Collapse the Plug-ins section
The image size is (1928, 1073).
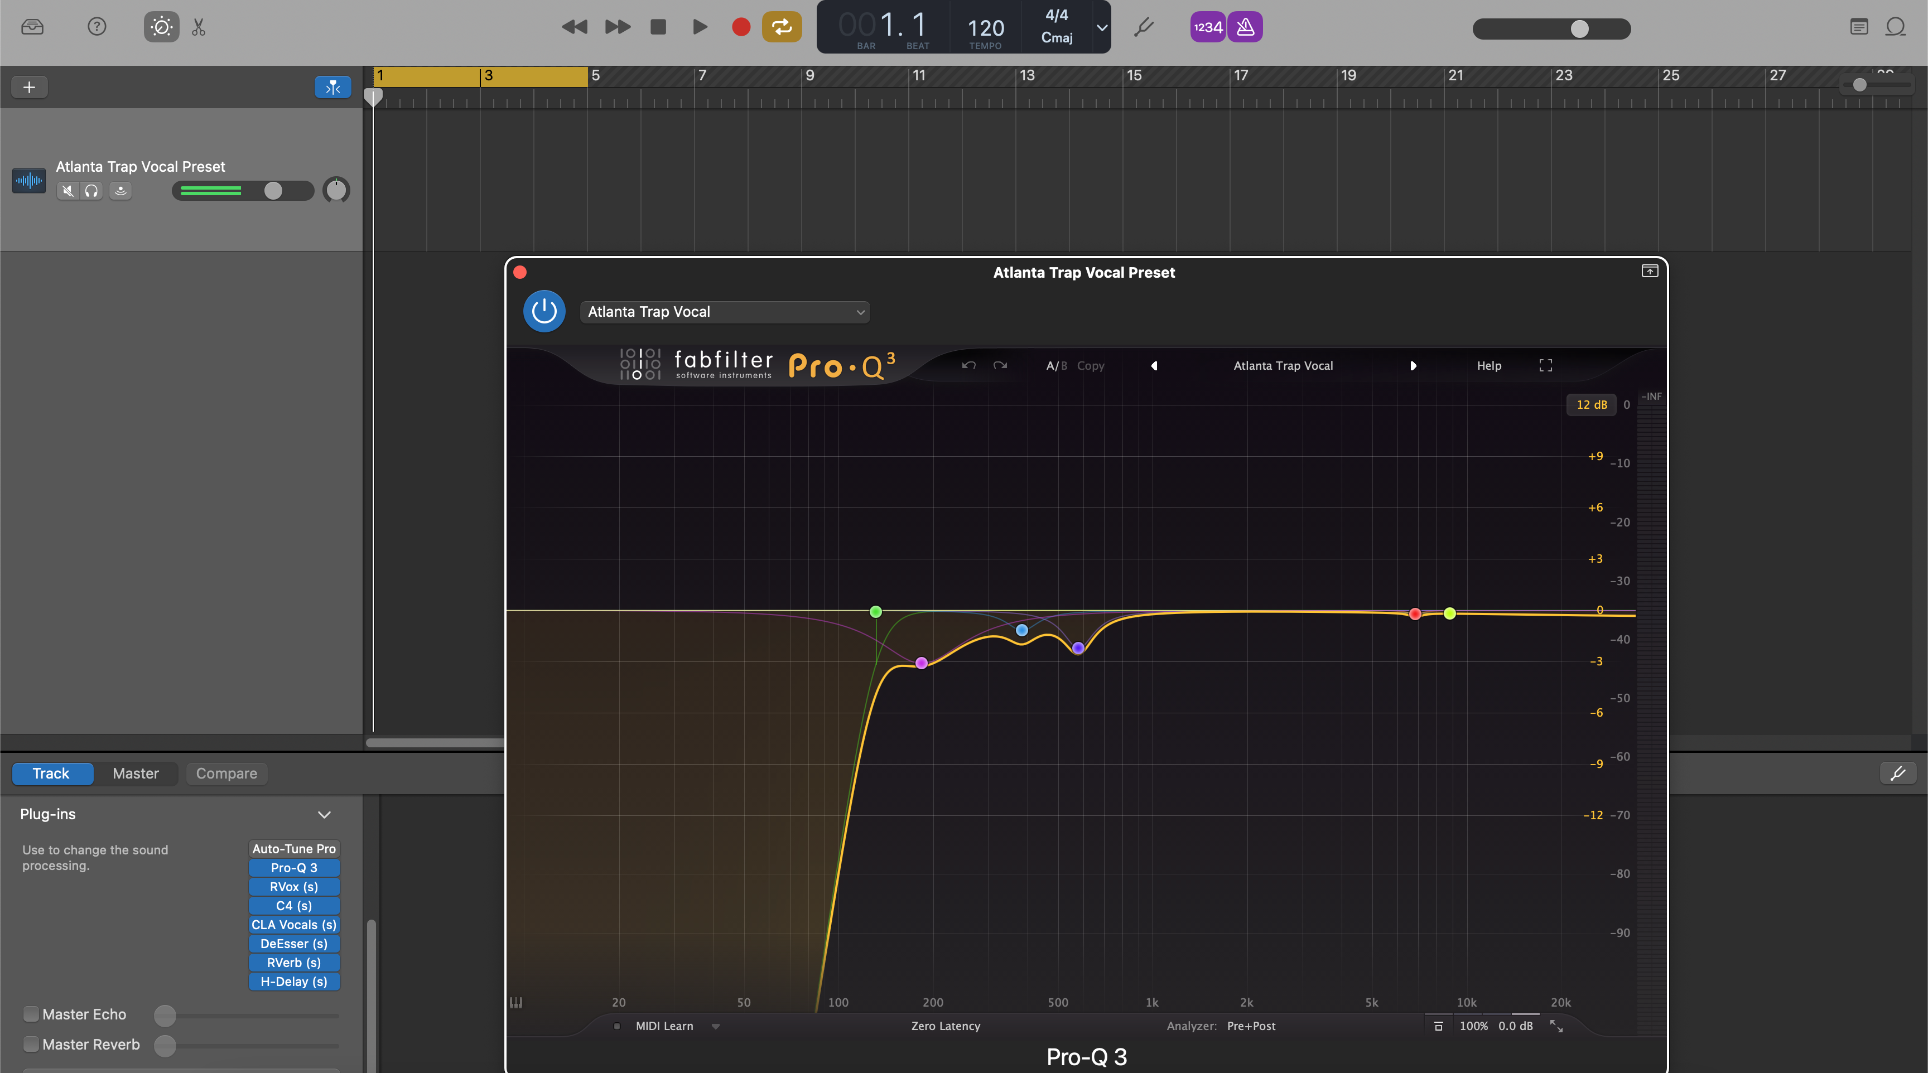(x=324, y=815)
